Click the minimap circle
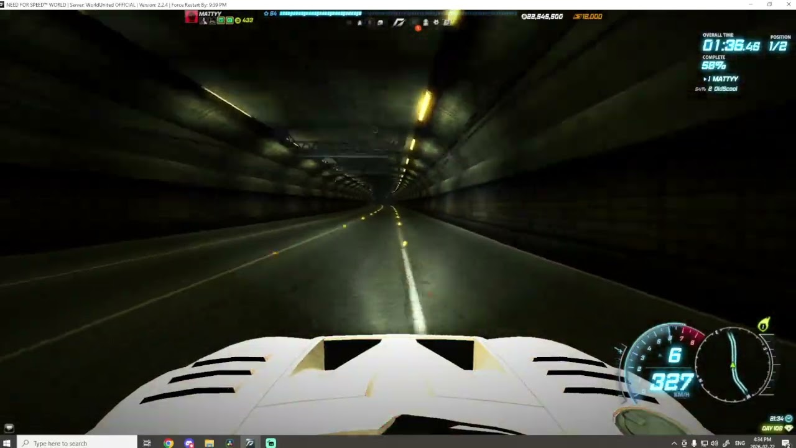 click(734, 365)
